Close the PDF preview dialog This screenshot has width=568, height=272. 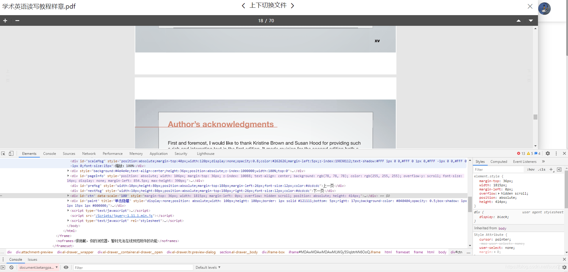(x=530, y=6)
